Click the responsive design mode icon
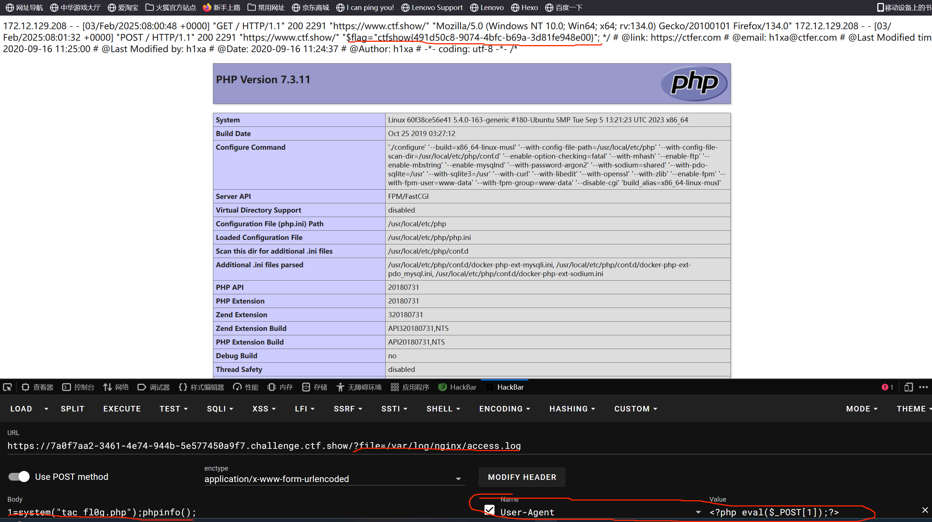 (x=908, y=387)
